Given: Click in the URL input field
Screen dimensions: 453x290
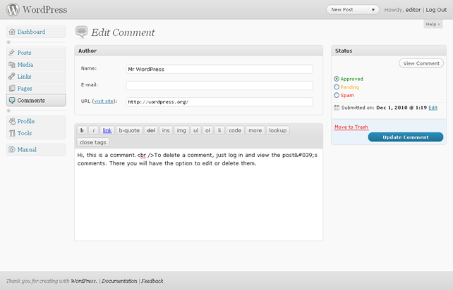Looking at the screenshot, I should click(x=219, y=102).
